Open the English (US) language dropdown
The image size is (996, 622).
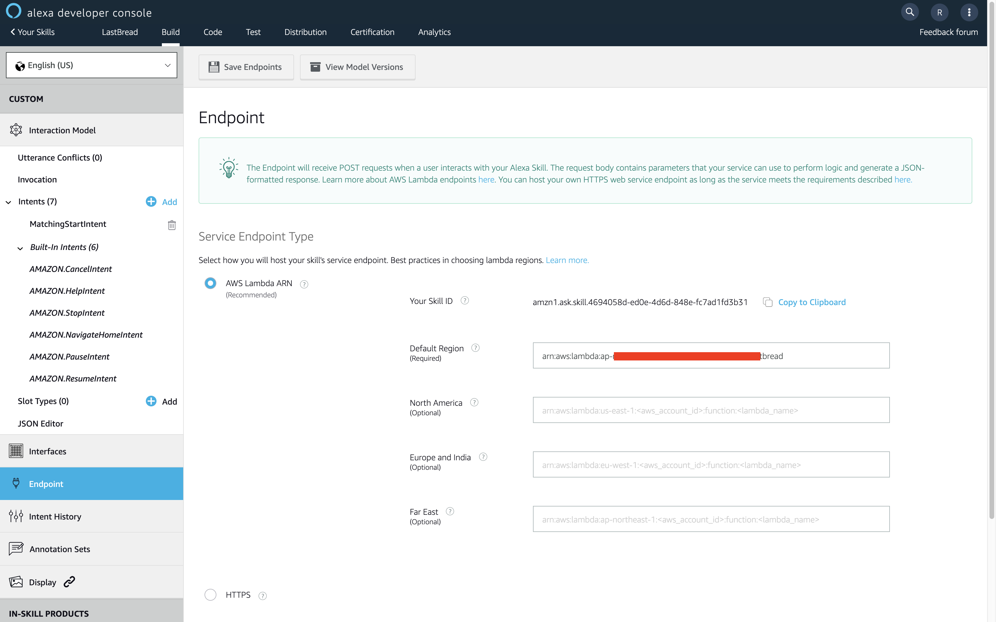point(91,65)
